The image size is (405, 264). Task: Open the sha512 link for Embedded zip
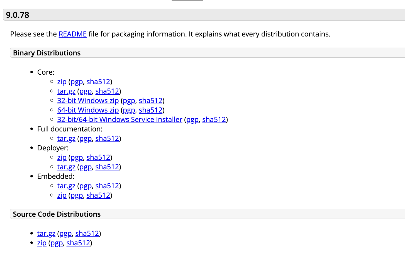click(98, 195)
